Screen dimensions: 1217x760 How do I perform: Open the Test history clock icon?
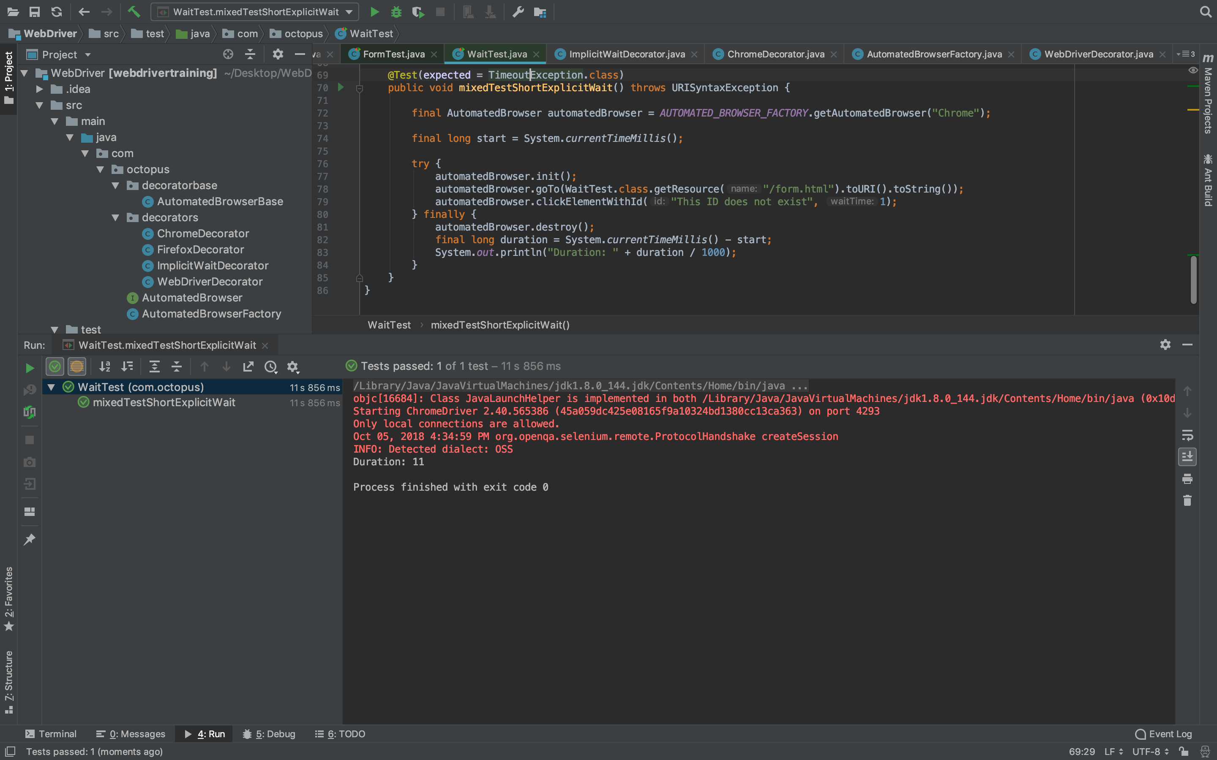point(270,366)
